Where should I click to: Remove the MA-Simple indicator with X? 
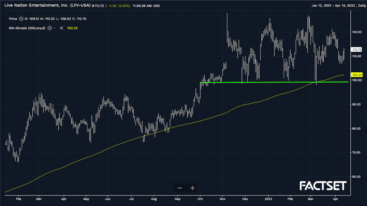61,28
